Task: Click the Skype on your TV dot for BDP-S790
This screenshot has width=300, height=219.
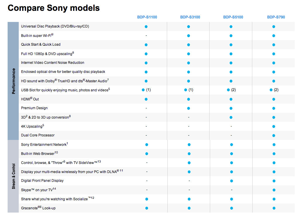Action: [x=274, y=190]
